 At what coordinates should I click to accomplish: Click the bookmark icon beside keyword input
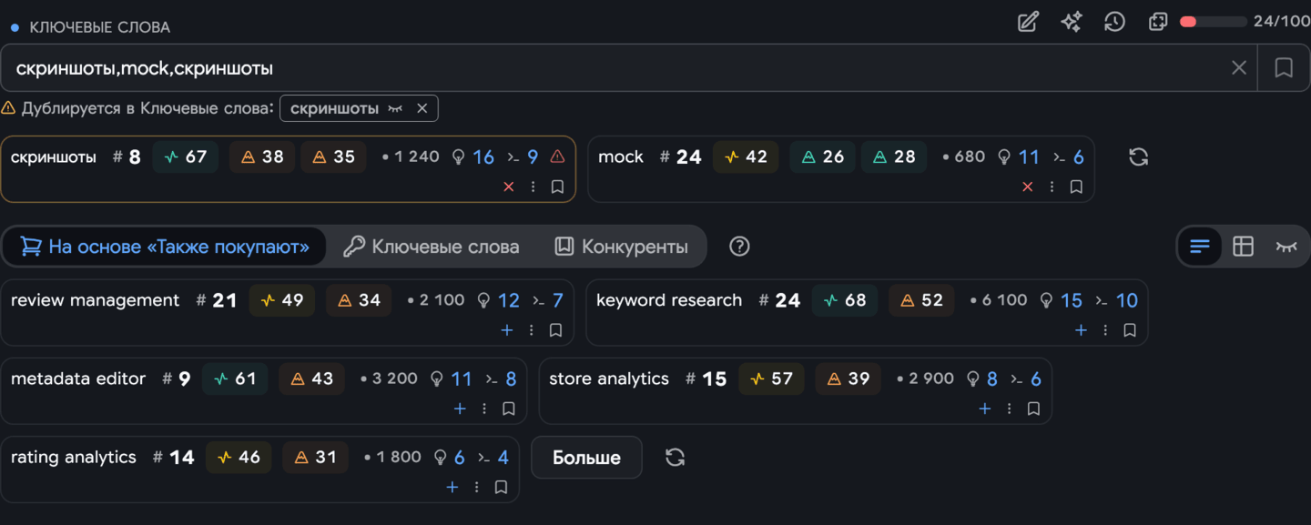(x=1284, y=67)
